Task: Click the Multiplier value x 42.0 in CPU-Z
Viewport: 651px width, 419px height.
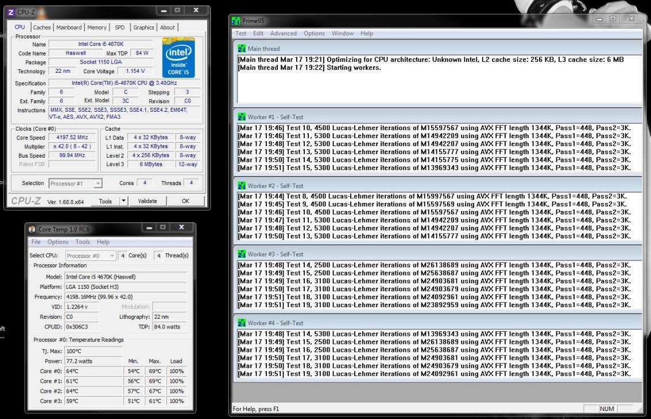Action: click(x=72, y=146)
